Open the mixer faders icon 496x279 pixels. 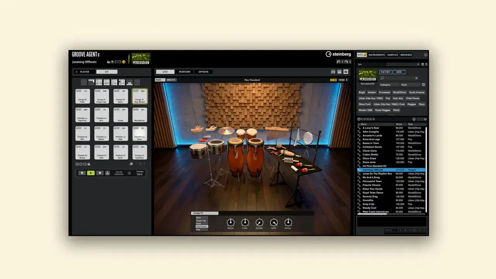click(x=333, y=72)
